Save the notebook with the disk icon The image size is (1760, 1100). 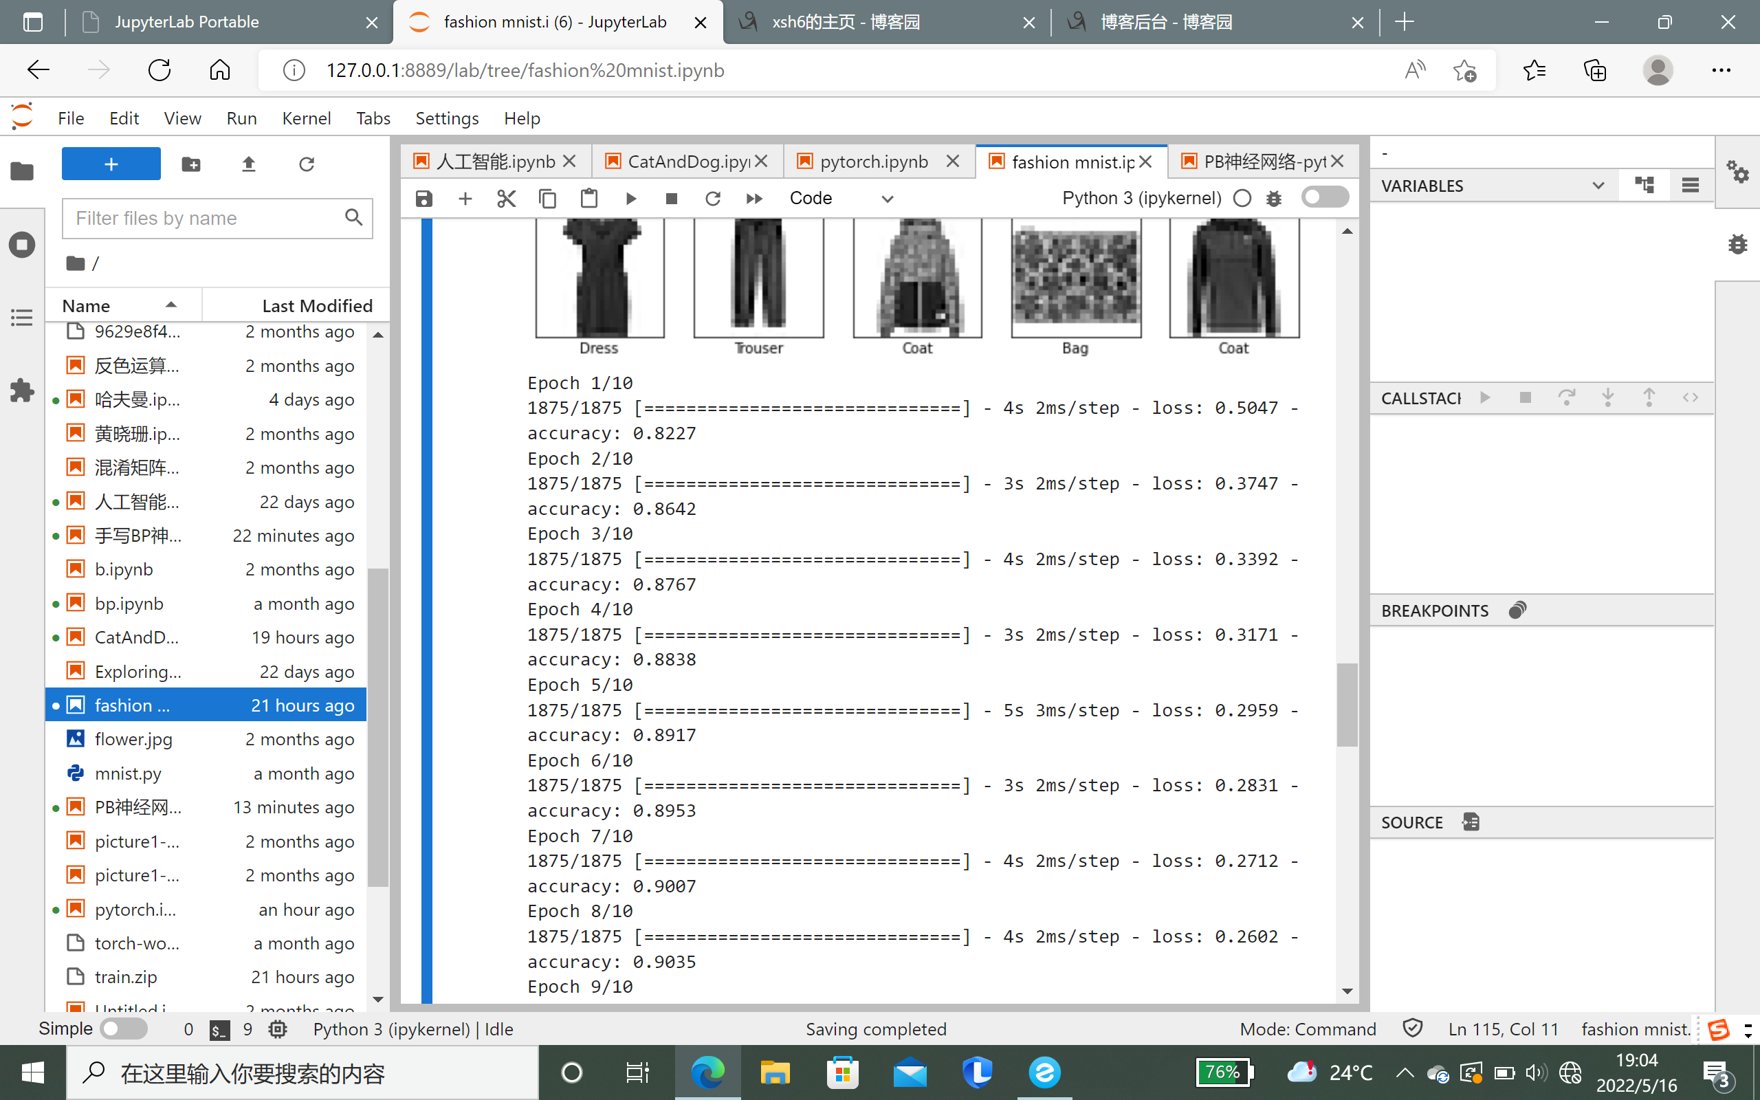tap(424, 199)
